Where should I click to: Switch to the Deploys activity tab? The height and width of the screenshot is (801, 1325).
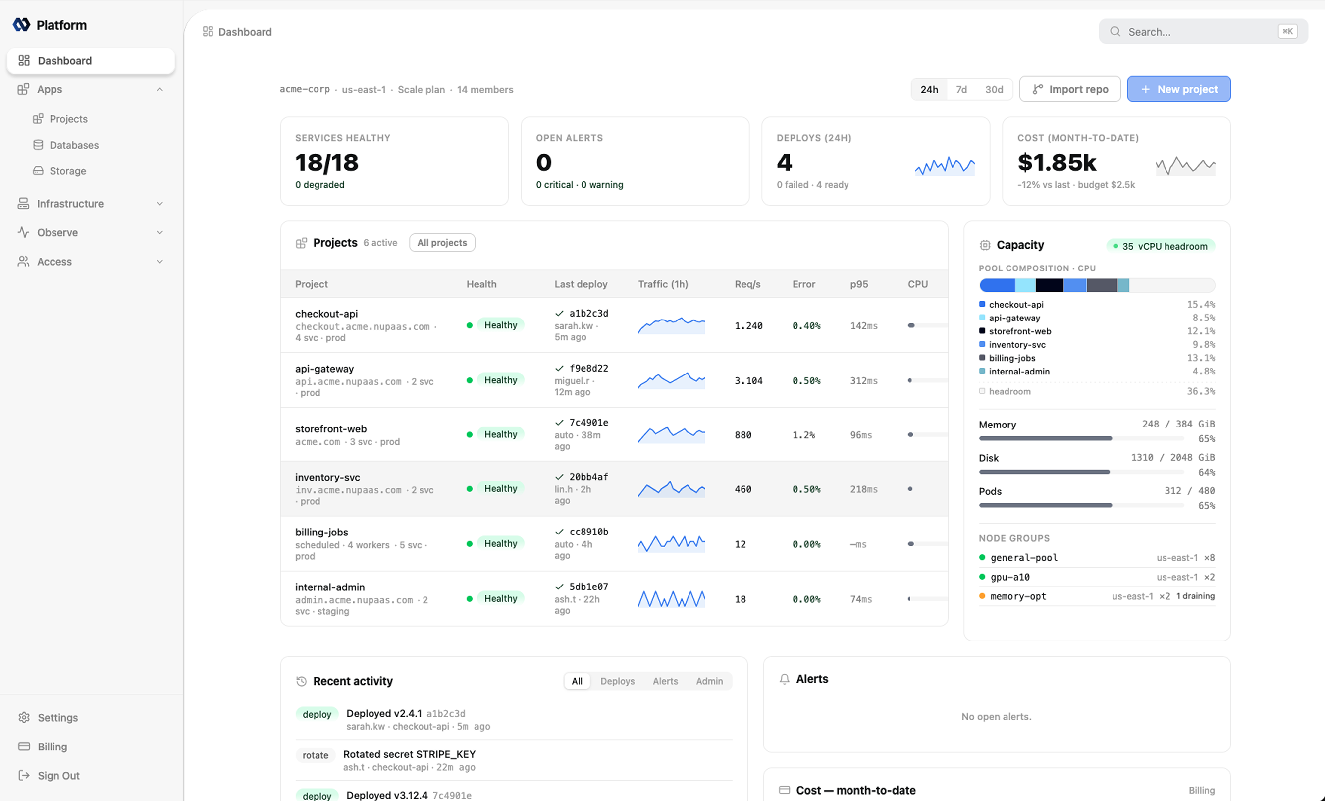[617, 681]
